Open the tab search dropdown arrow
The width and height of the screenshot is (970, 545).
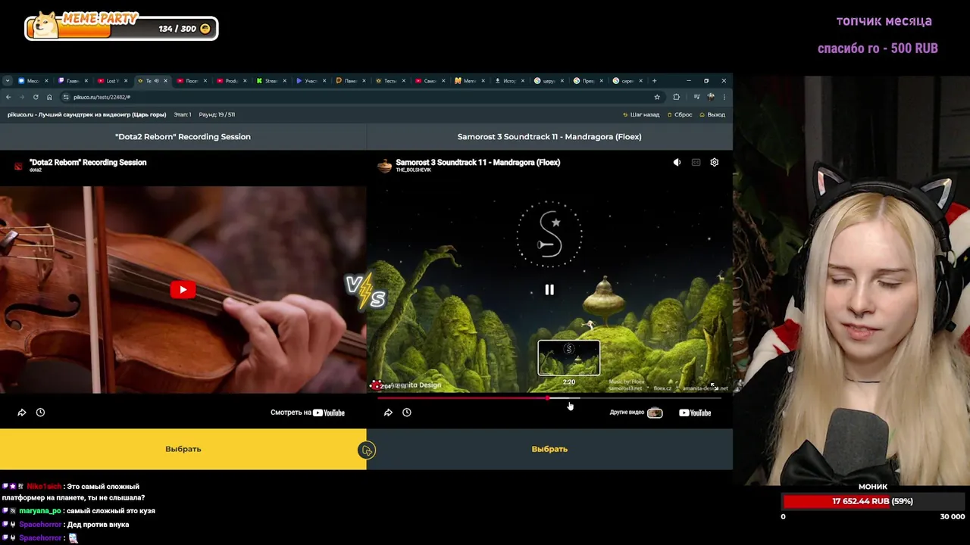tap(7, 81)
